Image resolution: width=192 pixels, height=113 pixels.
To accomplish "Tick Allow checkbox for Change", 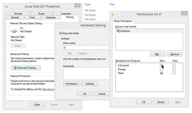I will pyautogui.click(x=161, y=69).
